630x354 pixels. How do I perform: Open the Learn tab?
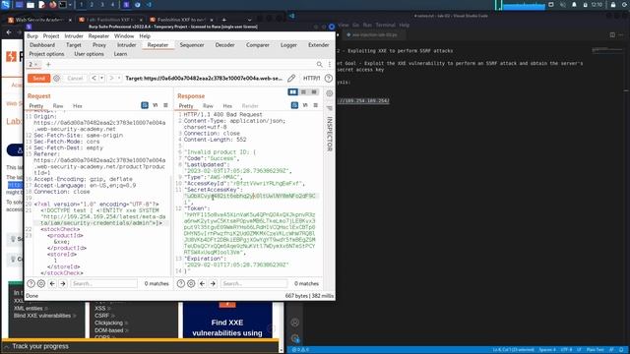point(120,54)
